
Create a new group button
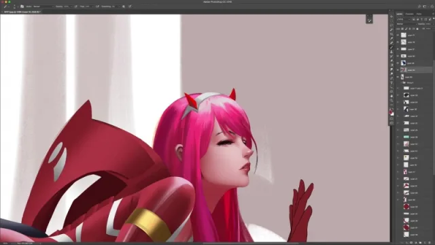(x=420, y=243)
